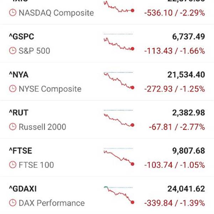The height and width of the screenshot is (214, 214).
Task: Click the S&P 500 price 6,737.49
Action: point(186,36)
